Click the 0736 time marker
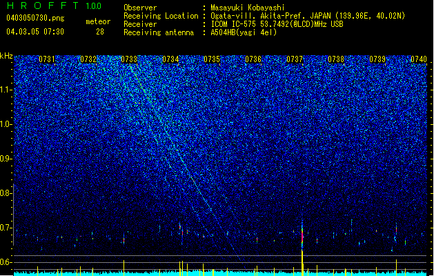 tap(253, 59)
